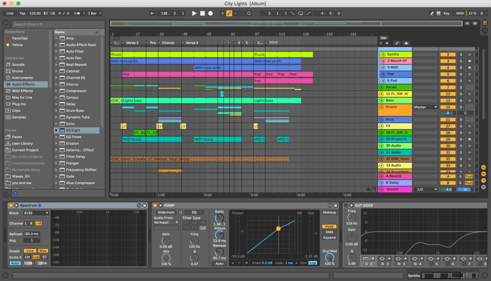The image size is (491, 281).
Task: Expand the EQ Eight browser entry
Action: 57,130
